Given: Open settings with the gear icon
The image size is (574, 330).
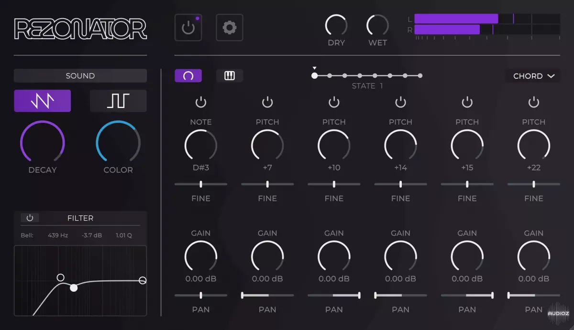Looking at the screenshot, I should (230, 27).
